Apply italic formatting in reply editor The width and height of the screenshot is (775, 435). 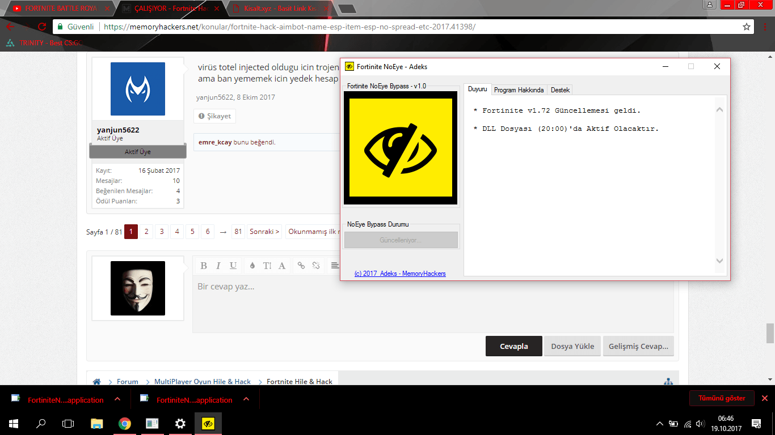(218, 266)
